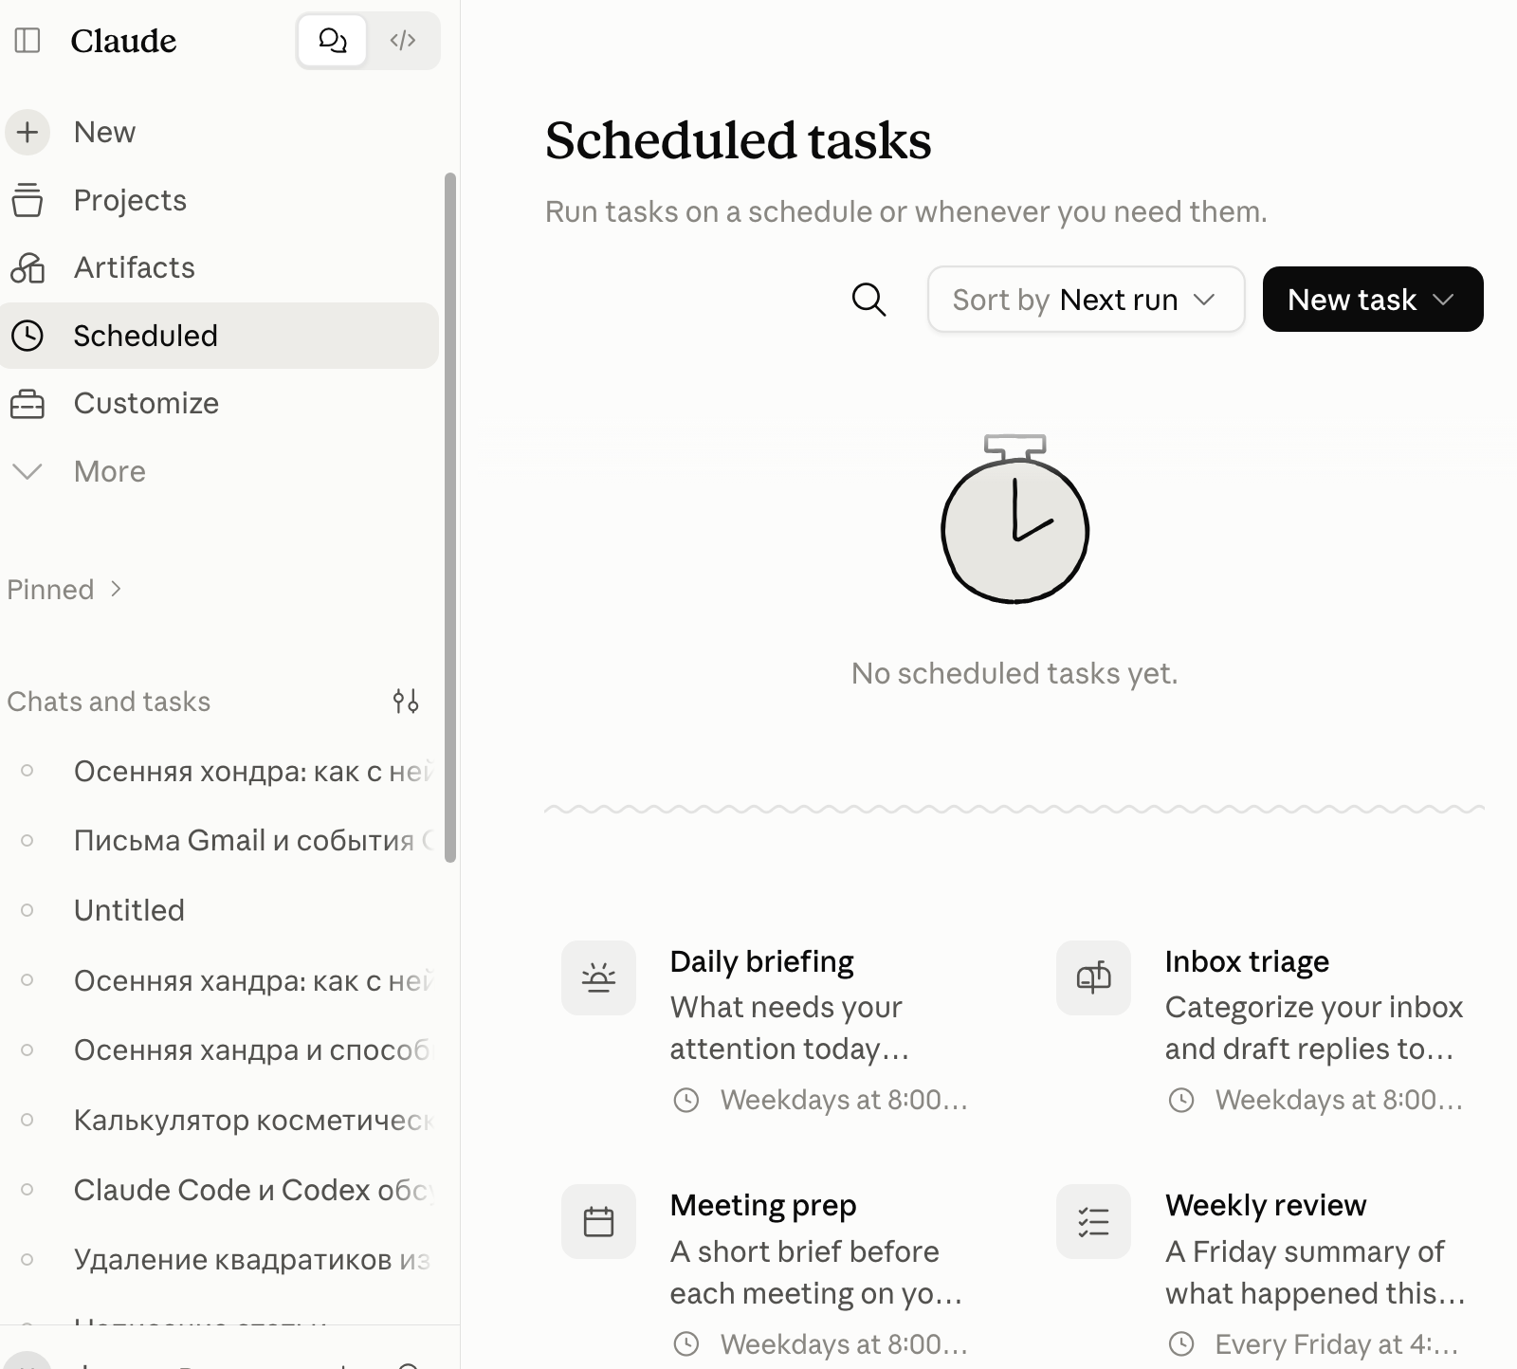Screen dimensions: 1517x1369
Task: Open Artifacts from sidebar
Action: [219, 268]
